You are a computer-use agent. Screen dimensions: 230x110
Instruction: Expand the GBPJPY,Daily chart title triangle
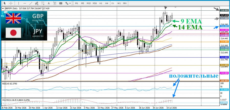tap(3, 8)
